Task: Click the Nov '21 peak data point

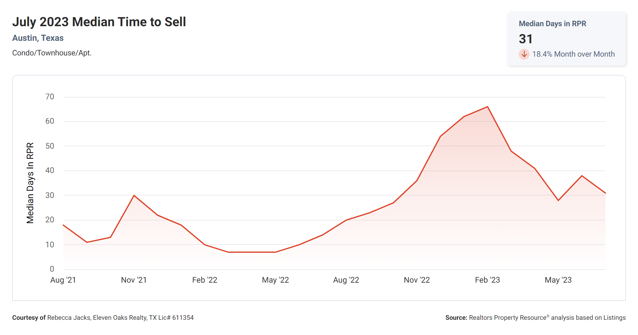Action: 134,196
